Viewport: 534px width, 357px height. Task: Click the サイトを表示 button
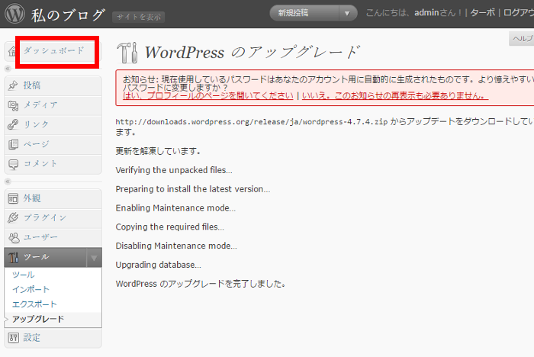click(139, 17)
